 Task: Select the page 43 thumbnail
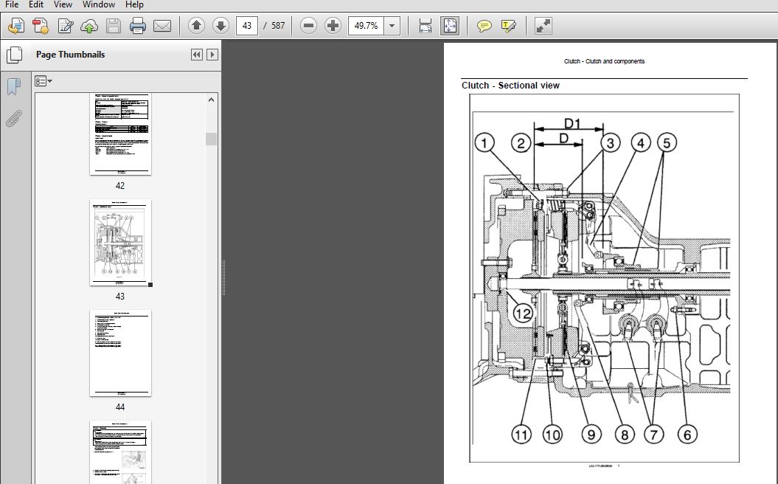point(120,243)
